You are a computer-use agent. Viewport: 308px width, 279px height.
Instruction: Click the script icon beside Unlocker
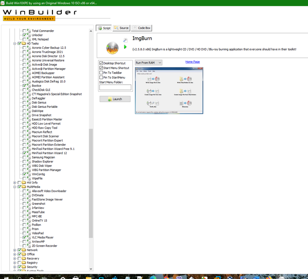(29, 35)
